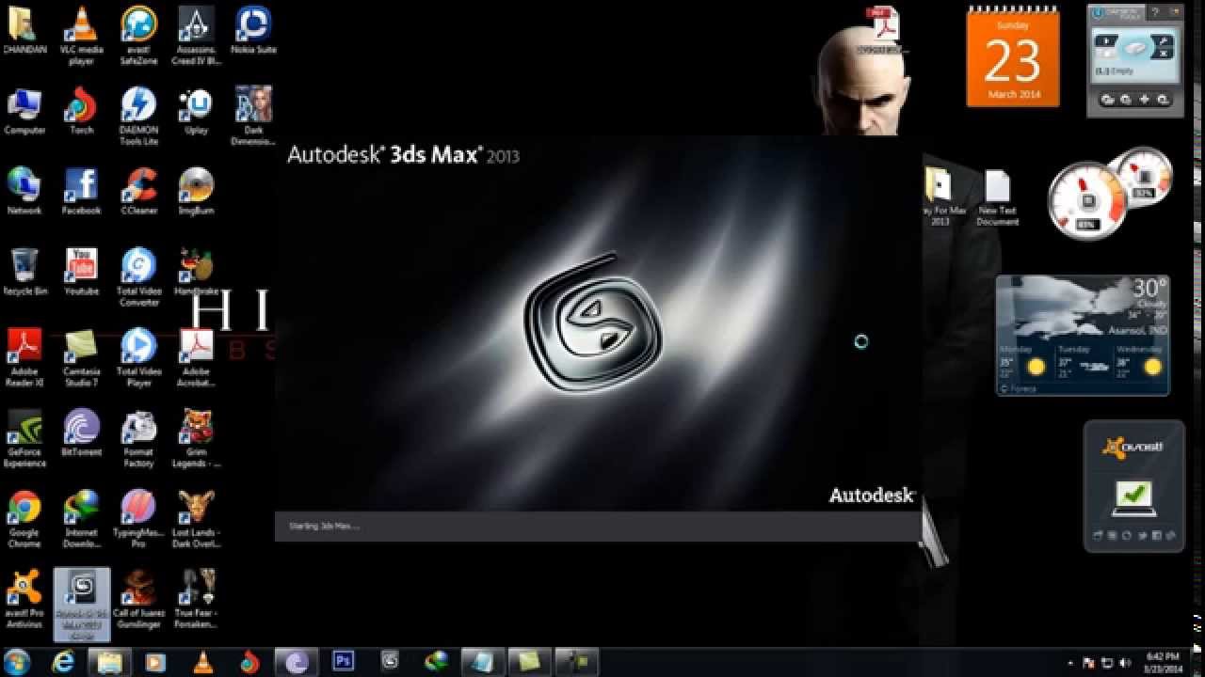Viewport: 1205px width, 677px height.
Task: Select the PDF file icon on desktop
Action: (x=884, y=30)
